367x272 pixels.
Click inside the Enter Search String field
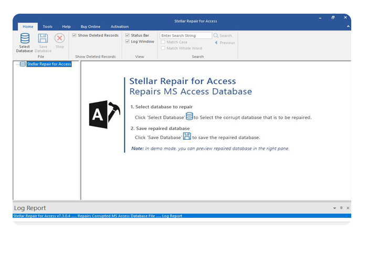pyautogui.click(x=186, y=36)
